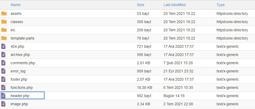Select the row showing 18,38 KB size
This screenshot has height=109, width=255.
pos(127,88)
